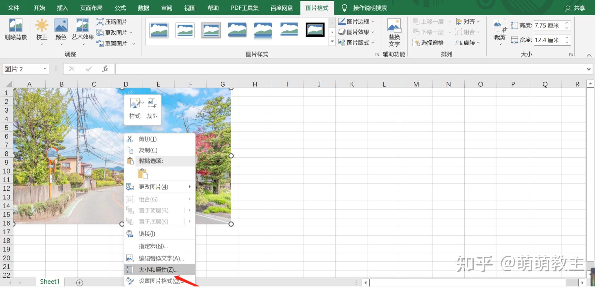Click the 删除背景 remove background icon
Screen dimensions: 600x288
pyautogui.click(x=16, y=29)
